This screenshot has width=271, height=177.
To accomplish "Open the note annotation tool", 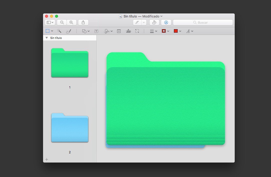I will 119,31.
